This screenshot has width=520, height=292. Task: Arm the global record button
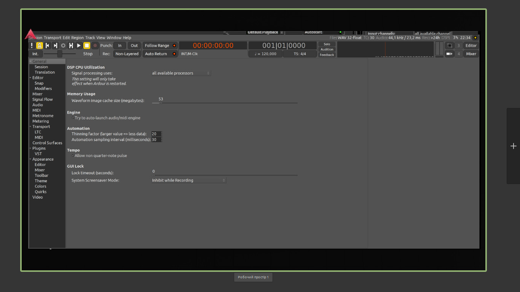(95, 46)
